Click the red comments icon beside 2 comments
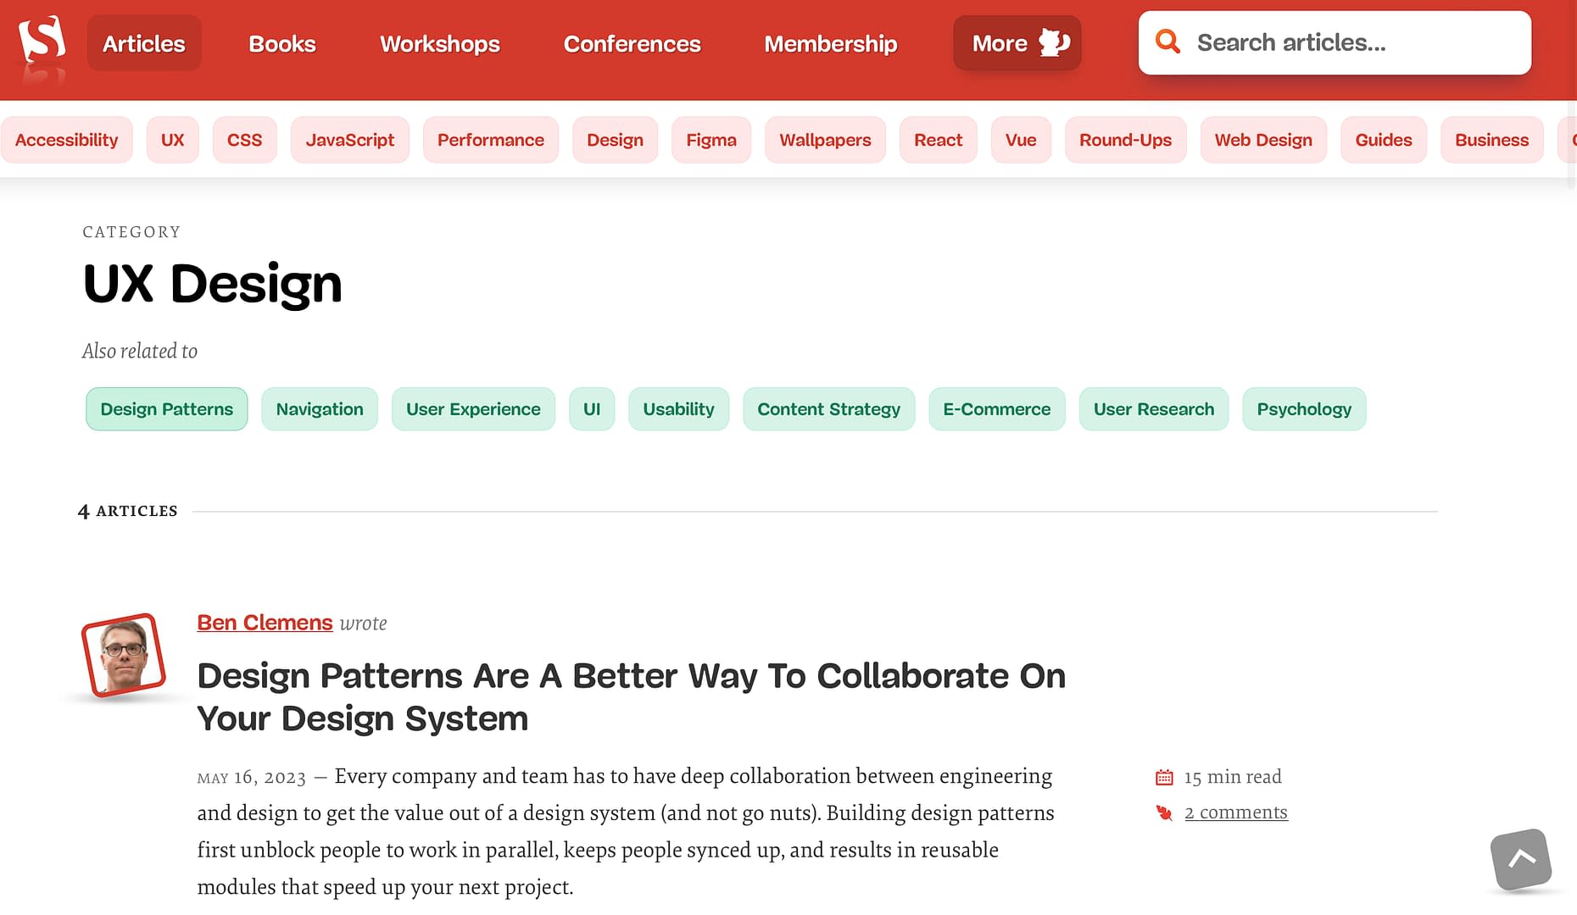Viewport: 1577px width, 915px height. pos(1162,812)
